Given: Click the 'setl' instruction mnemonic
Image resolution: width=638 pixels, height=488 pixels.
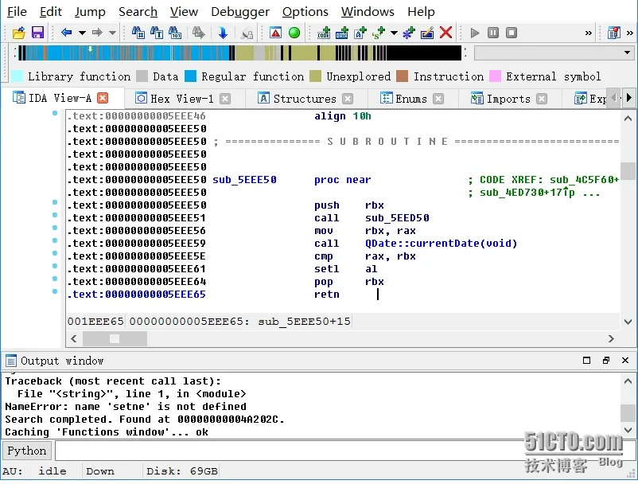Looking at the screenshot, I should [x=326, y=269].
